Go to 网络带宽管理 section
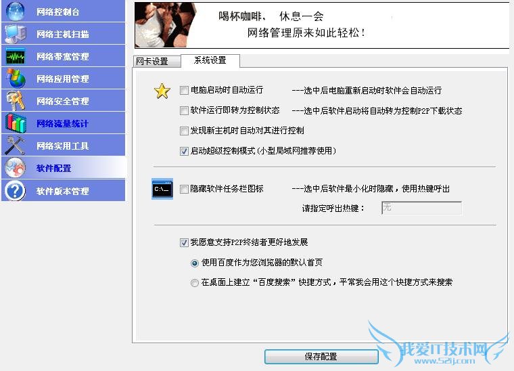The height and width of the screenshot is (371, 514). [x=64, y=56]
